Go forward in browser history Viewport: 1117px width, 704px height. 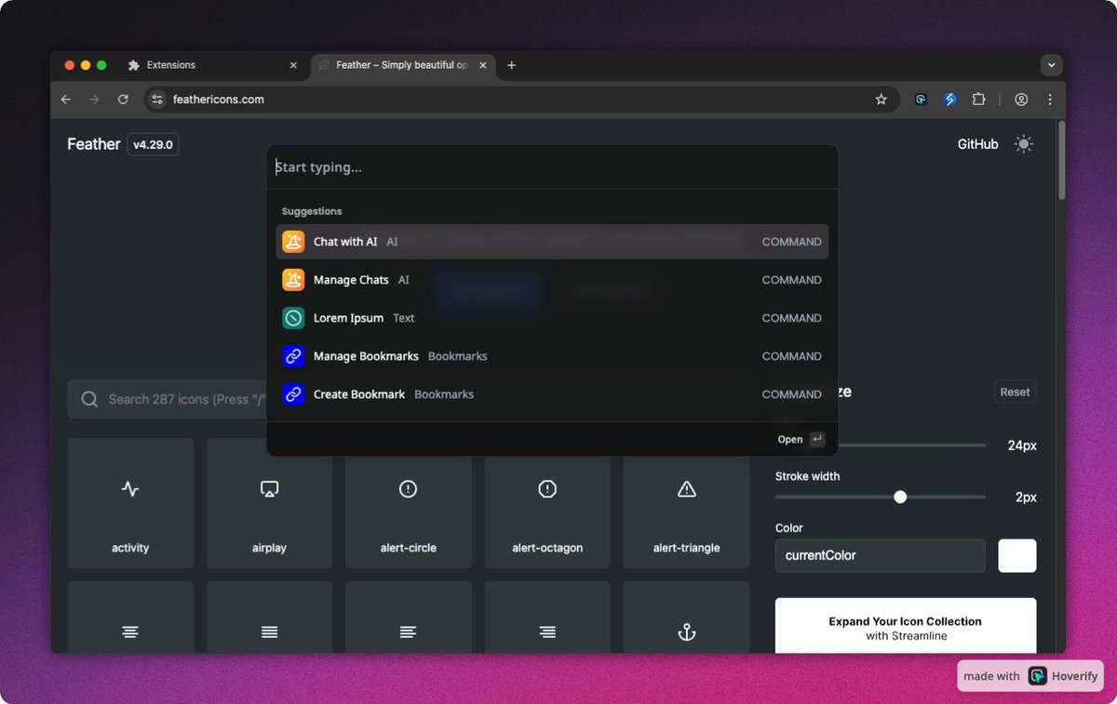pyautogui.click(x=94, y=100)
